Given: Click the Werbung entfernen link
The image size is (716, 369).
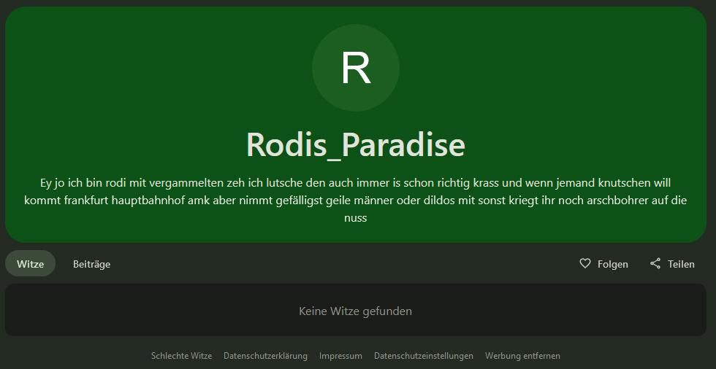Looking at the screenshot, I should tap(522, 356).
